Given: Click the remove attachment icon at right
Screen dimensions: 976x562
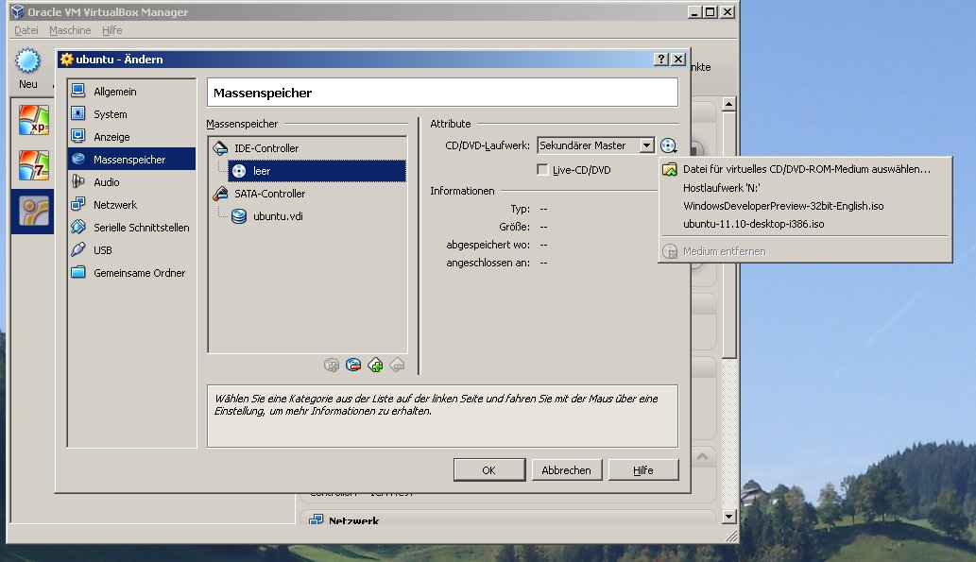Looking at the screenshot, I should [x=397, y=365].
